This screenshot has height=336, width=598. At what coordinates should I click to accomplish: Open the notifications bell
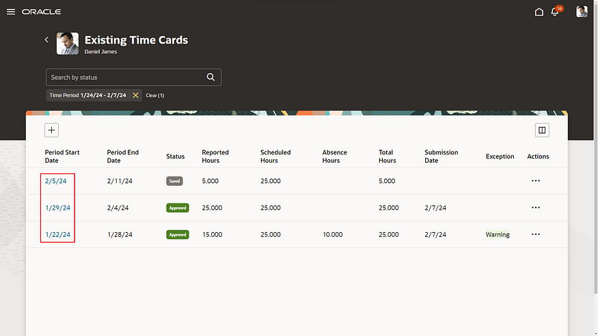click(x=555, y=12)
